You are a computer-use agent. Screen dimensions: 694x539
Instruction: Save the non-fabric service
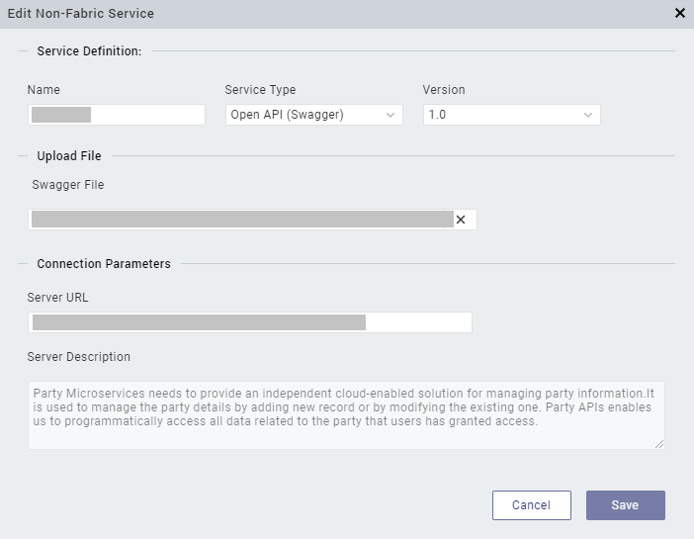[625, 505]
